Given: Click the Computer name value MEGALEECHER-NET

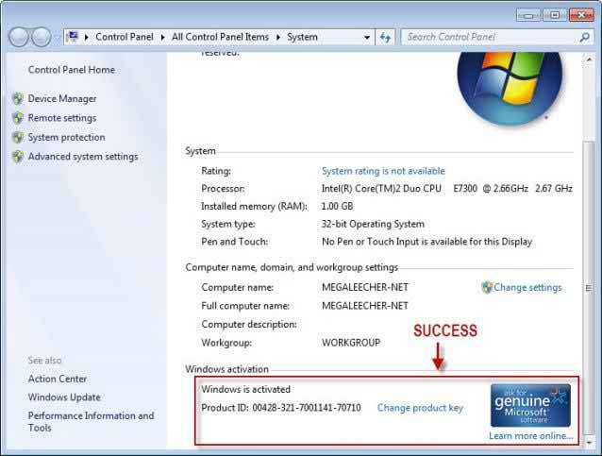Looking at the screenshot, I should pos(365,287).
